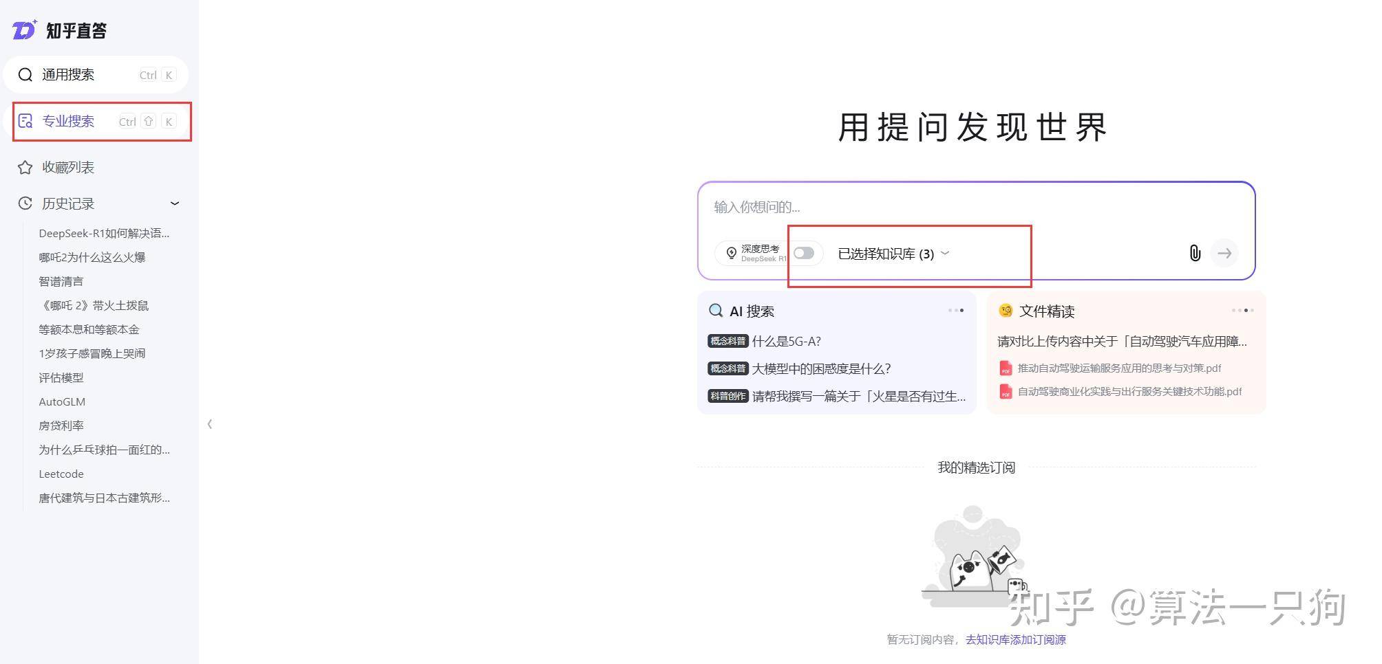The width and height of the screenshot is (1382, 664).
Task: Open history item 智谱清言
Action: 61,281
